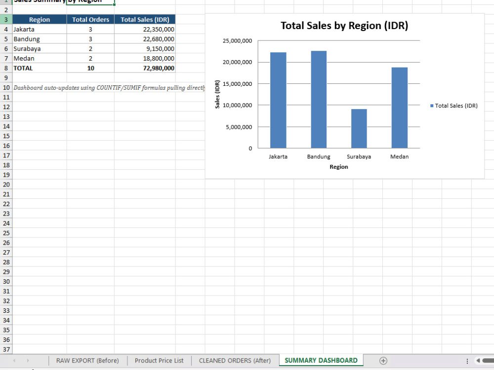This screenshot has height=370, width=494.
Task: Select row 20 by its row header
Action: coord(6,185)
